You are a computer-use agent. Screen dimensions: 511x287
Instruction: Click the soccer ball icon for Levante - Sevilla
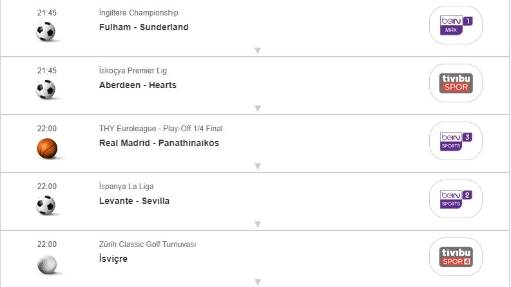46,205
